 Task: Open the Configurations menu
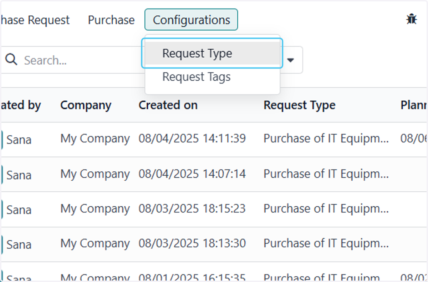point(191,20)
